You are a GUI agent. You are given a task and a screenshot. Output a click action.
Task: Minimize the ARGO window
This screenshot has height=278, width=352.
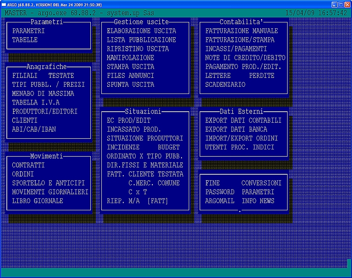[x=334, y=4]
